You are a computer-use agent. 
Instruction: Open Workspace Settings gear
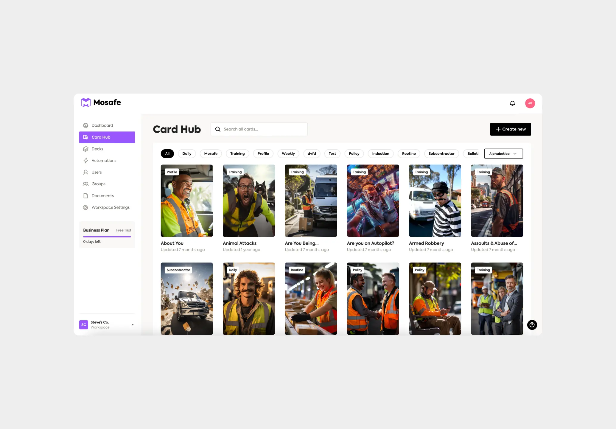click(x=86, y=207)
